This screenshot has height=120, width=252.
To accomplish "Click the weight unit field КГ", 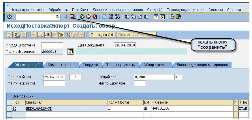I will (x=178, y=77).
